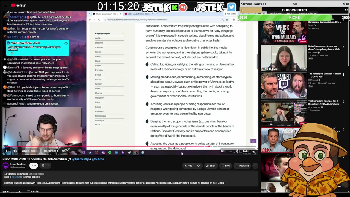
Task: Like the video with 185 likes
Action: (188, 166)
